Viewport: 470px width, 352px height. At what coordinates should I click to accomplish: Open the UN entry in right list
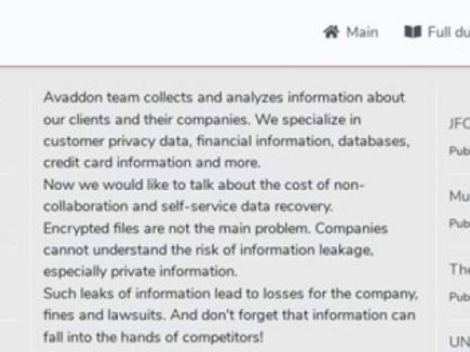(x=459, y=342)
